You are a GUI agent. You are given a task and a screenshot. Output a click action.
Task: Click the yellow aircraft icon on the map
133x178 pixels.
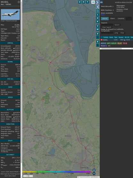tap(50, 89)
